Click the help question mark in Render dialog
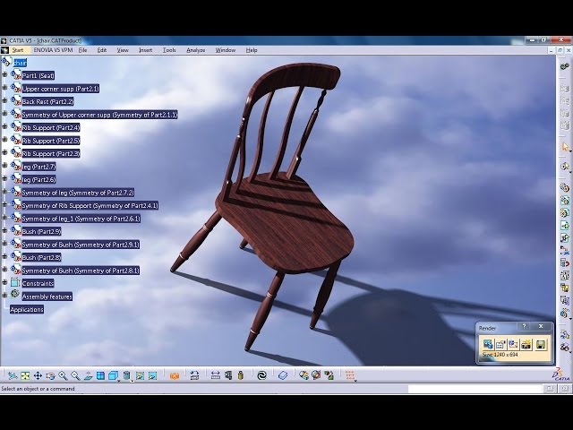This screenshot has width=573, height=430. point(525,326)
